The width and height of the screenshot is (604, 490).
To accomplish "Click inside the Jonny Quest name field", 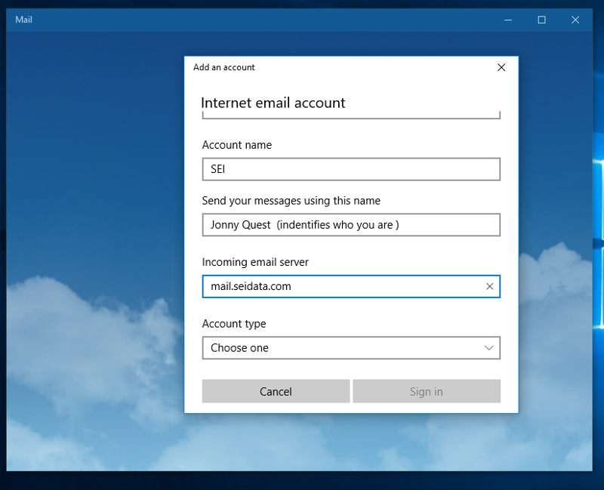I will [x=351, y=225].
